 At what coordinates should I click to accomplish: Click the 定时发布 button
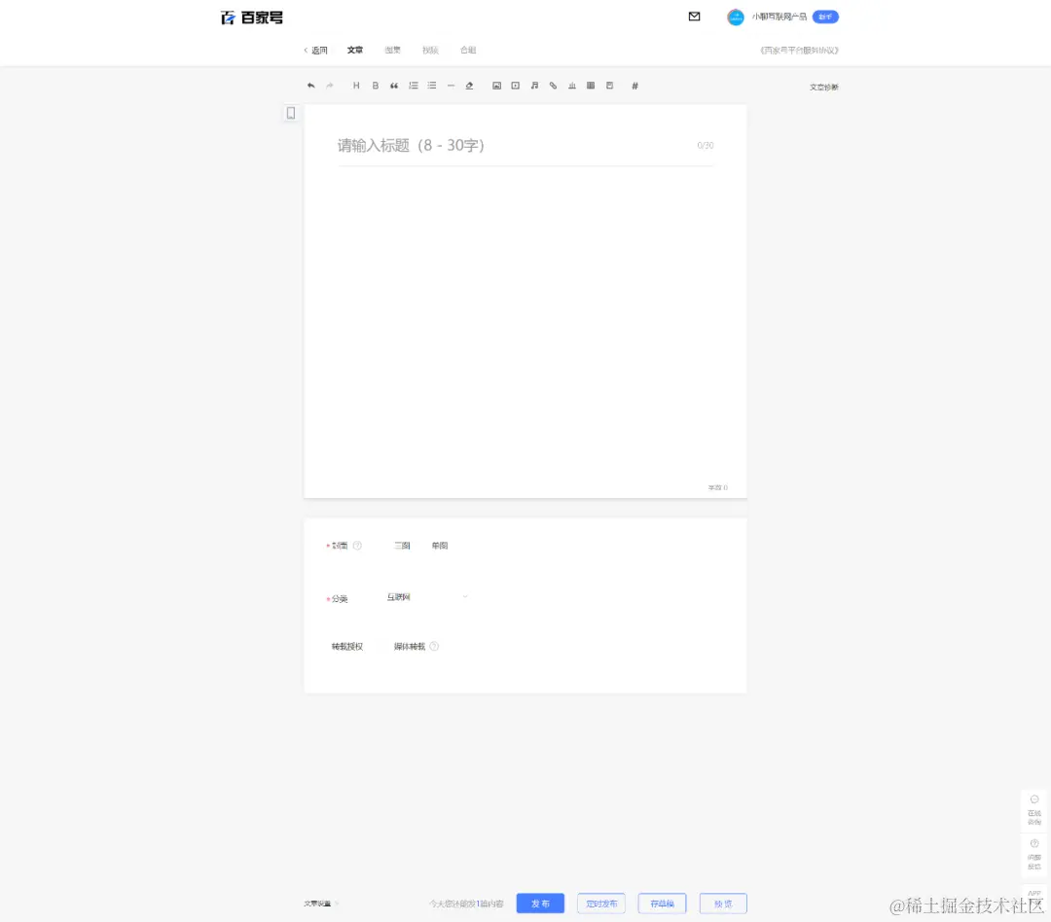click(x=601, y=904)
